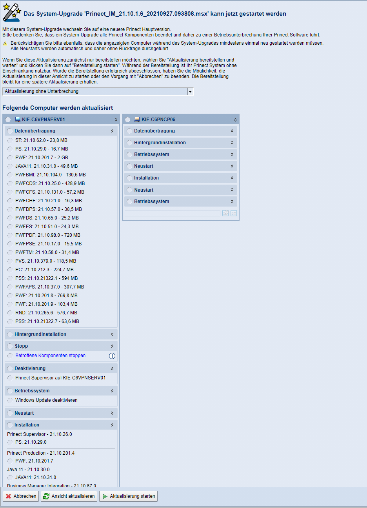The height and width of the screenshot is (508, 367).
Task: Select the PSS: 21.10.21322.1 - 594 MB row
Action: click(61, 278)
